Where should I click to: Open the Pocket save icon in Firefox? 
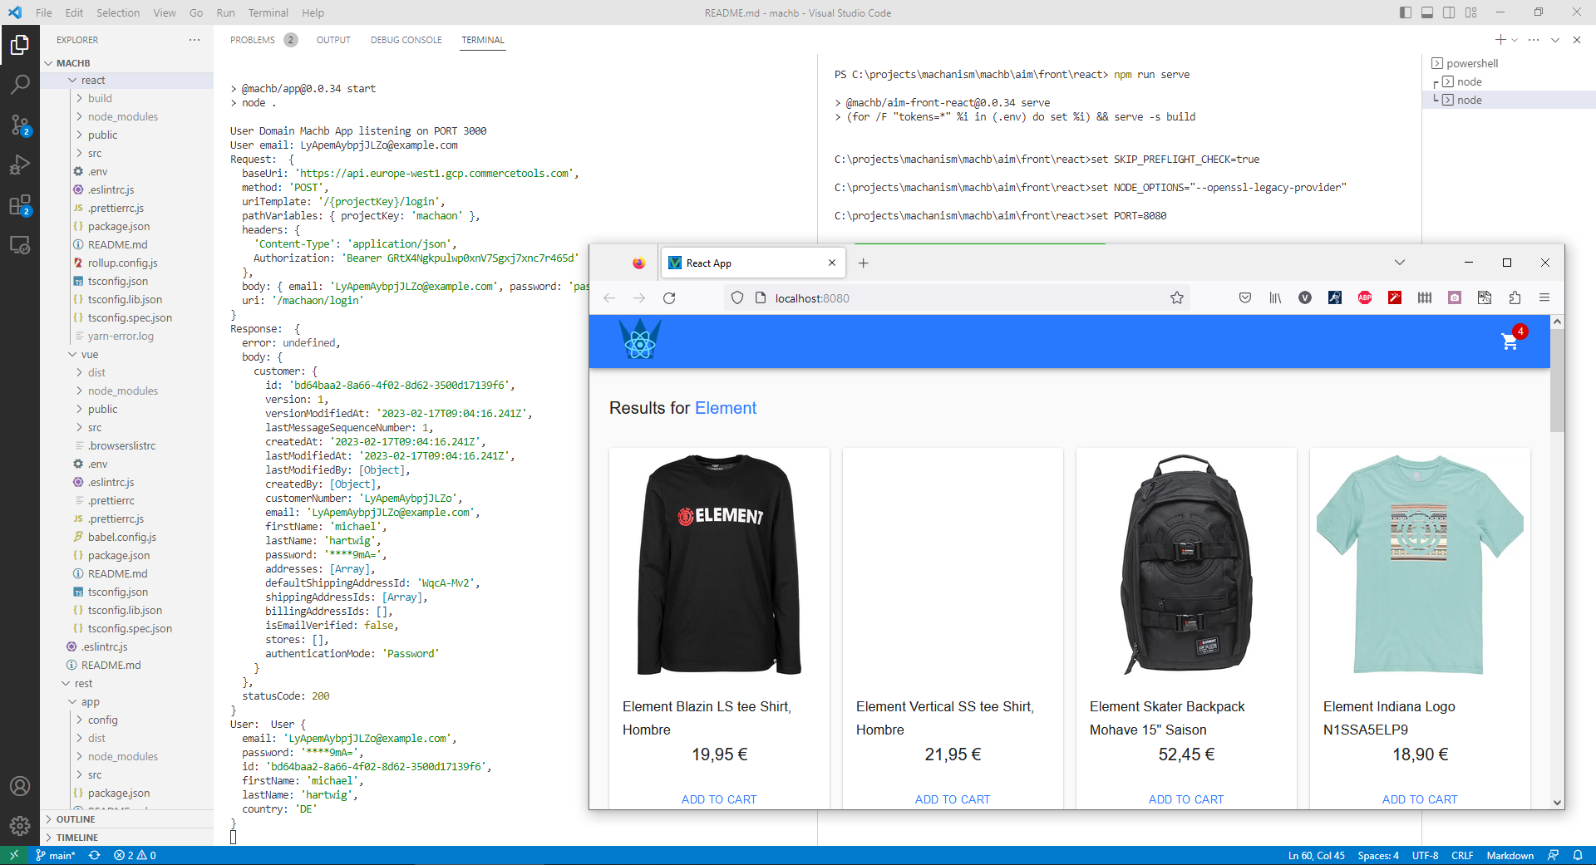(x=1245, y=297)
